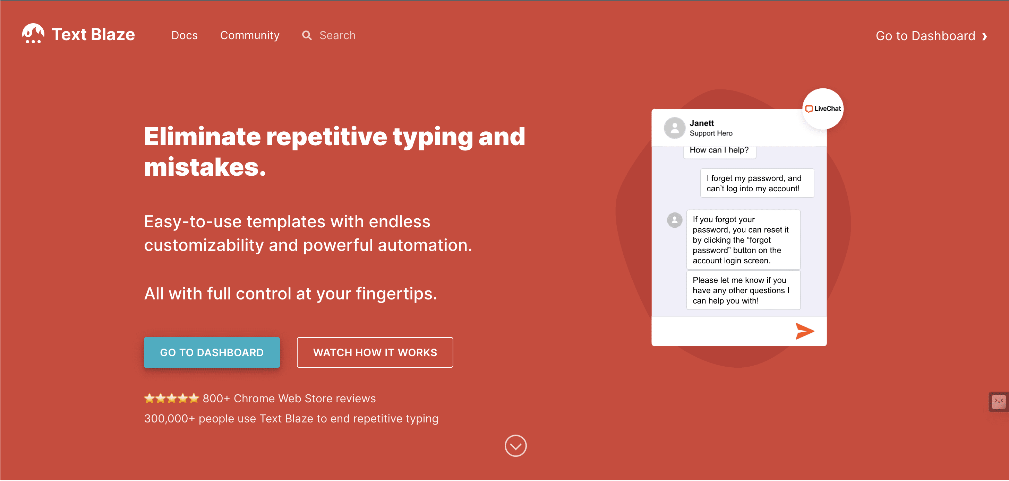
Task: Click WATCH HOW IT WORKS button
Action: [x=375, y=352]
